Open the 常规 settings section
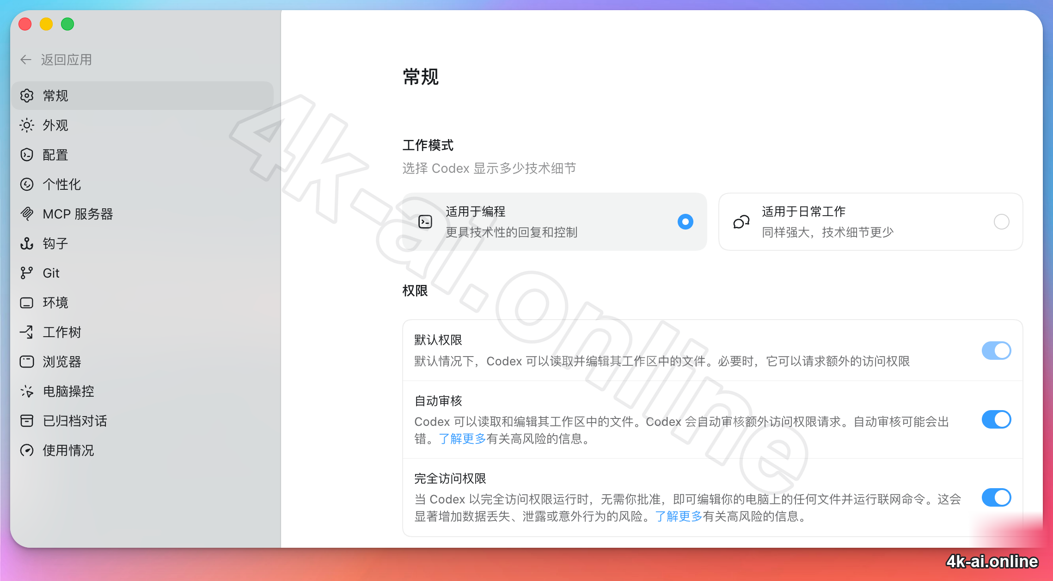Image resolution: width=1053 pixels, height=581 pixels. tap(143, 96)
